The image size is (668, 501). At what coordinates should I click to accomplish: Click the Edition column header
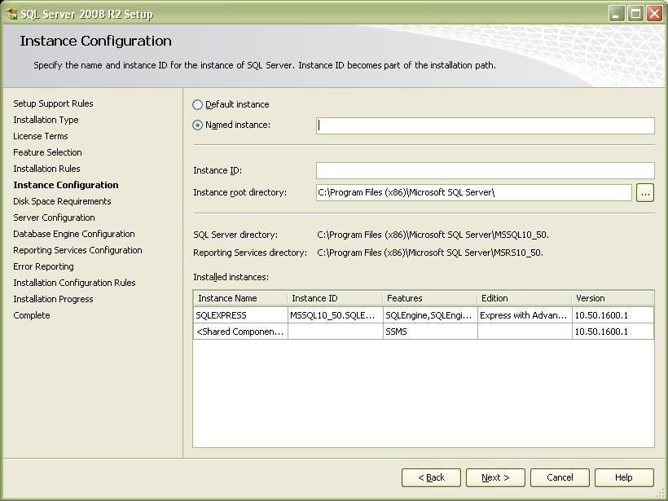(x=524, y=298)
